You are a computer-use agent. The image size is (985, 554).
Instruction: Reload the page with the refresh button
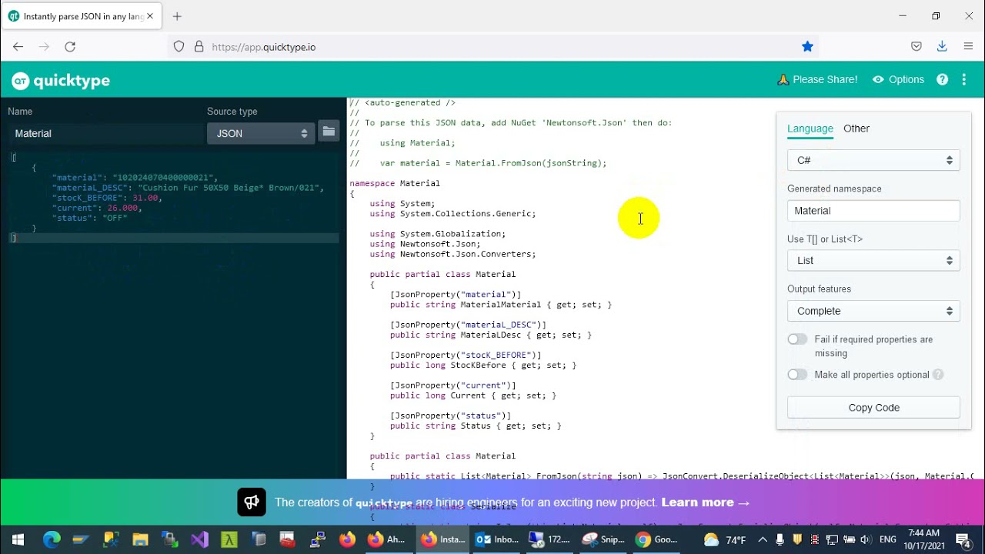(x=70, y=47)
